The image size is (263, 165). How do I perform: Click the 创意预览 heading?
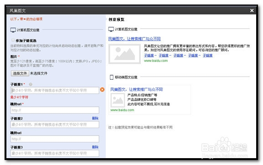[116, 20]
